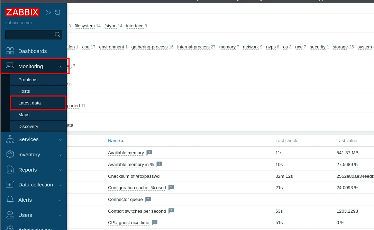Filter by environment tag

(111, 47)
